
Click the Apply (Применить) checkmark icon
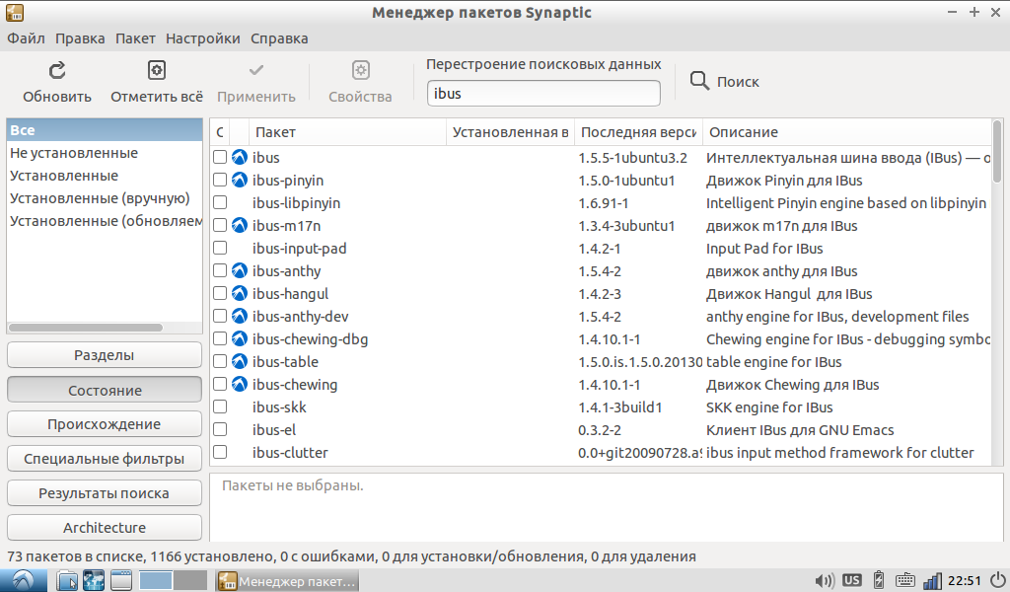pyautogui.click(x=256, y=70)
